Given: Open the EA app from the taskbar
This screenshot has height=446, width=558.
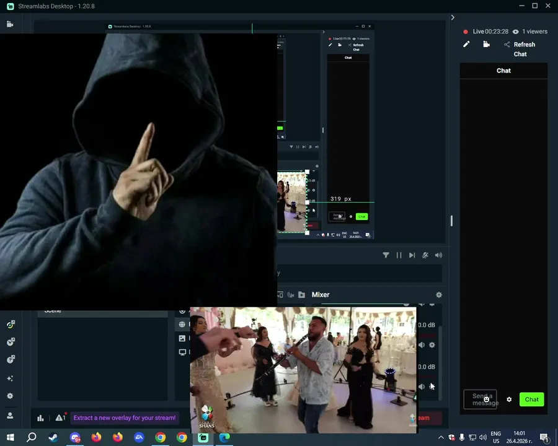Looking at the screenshot, I should (139, 437).
